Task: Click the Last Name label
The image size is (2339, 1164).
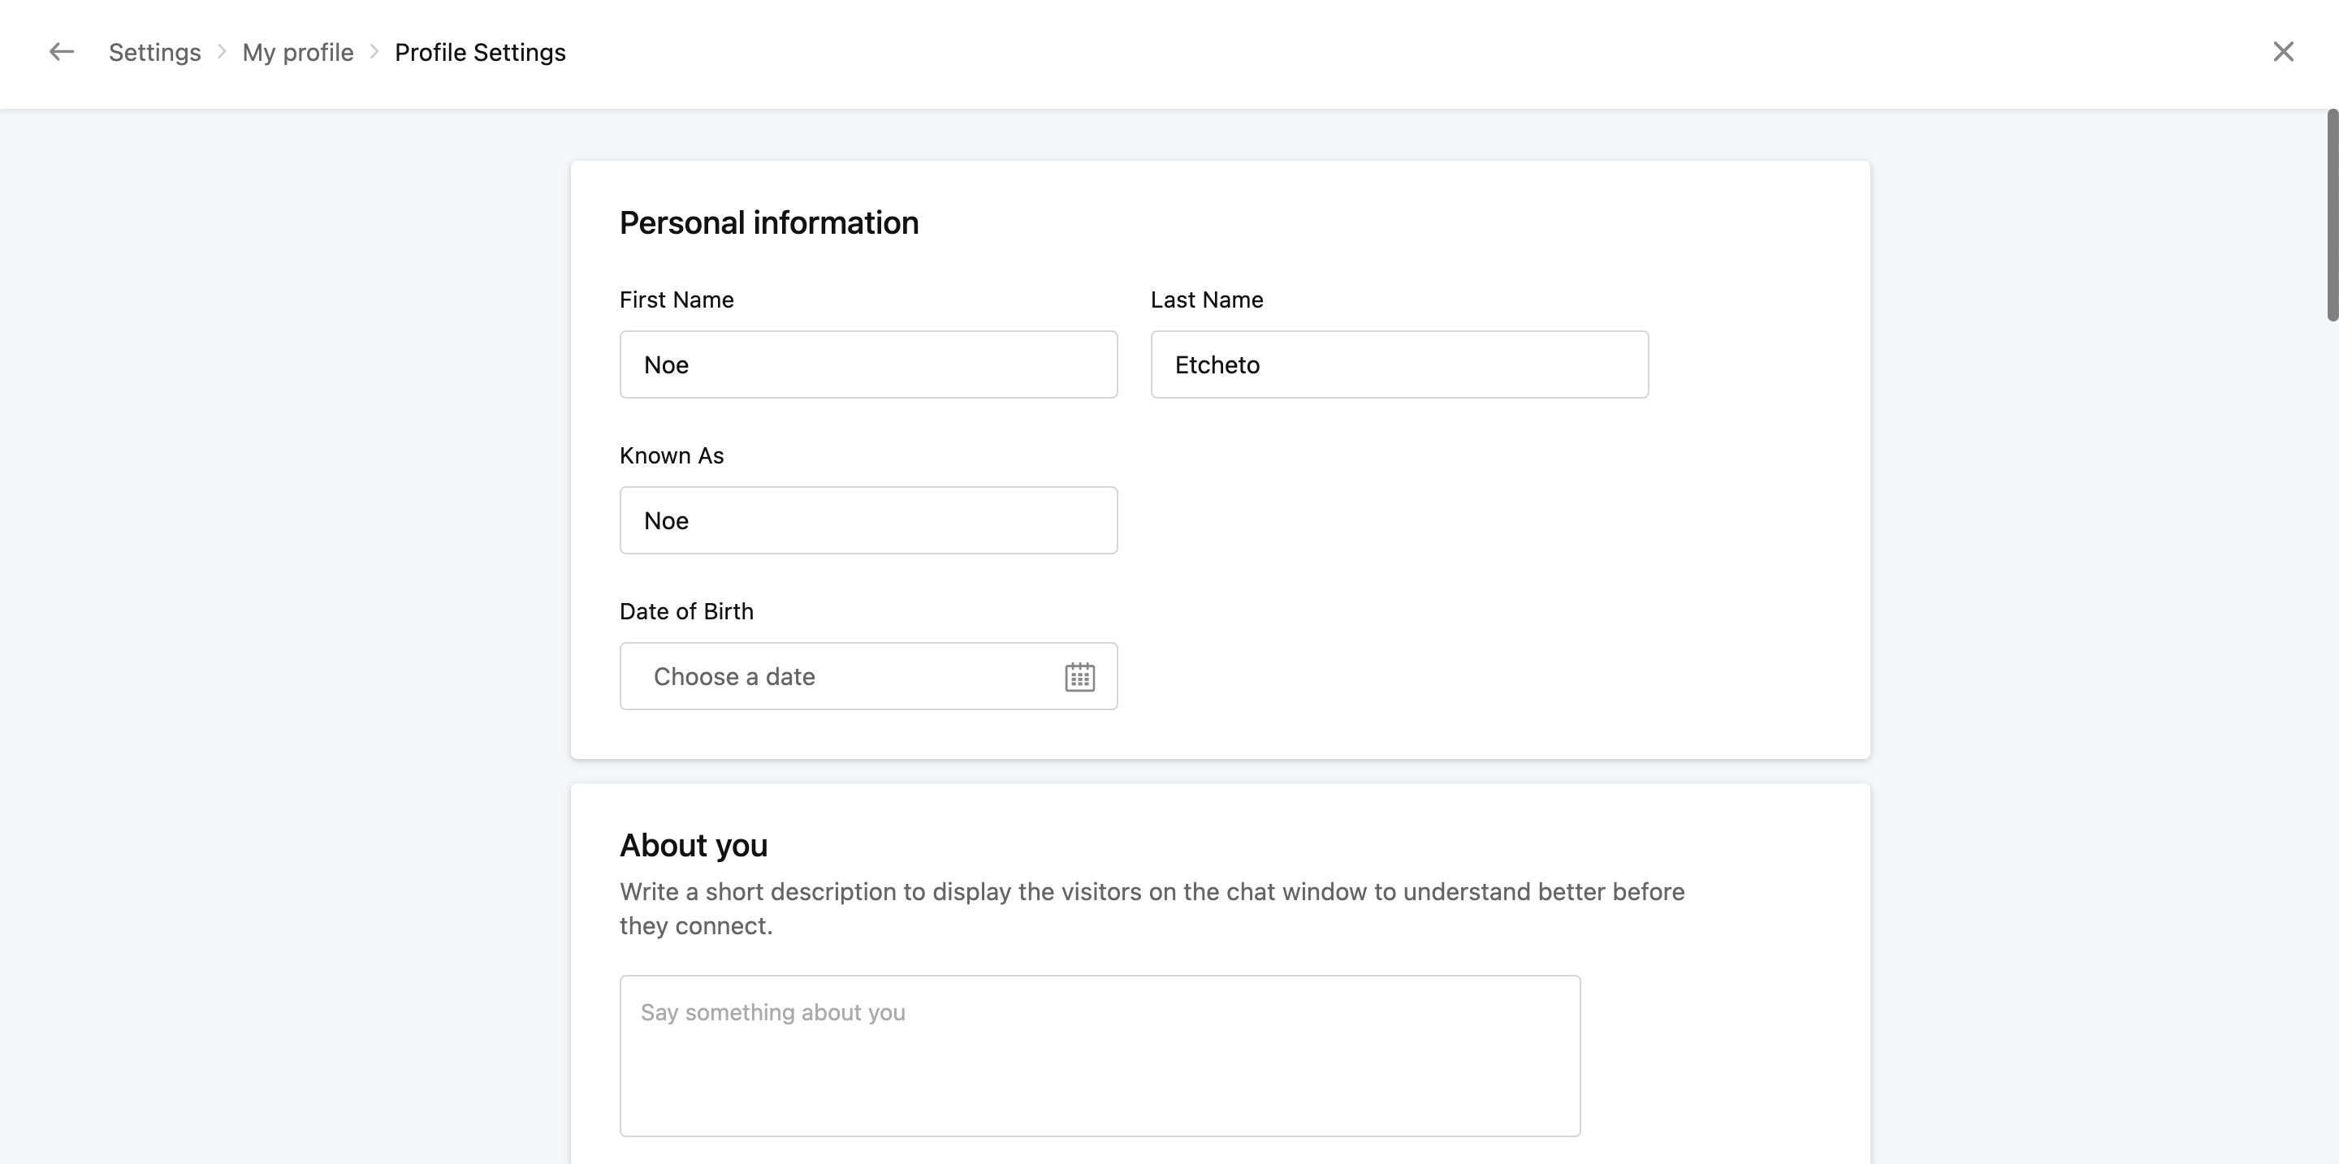Action: pyautogui.click(x=1206, y=300)
